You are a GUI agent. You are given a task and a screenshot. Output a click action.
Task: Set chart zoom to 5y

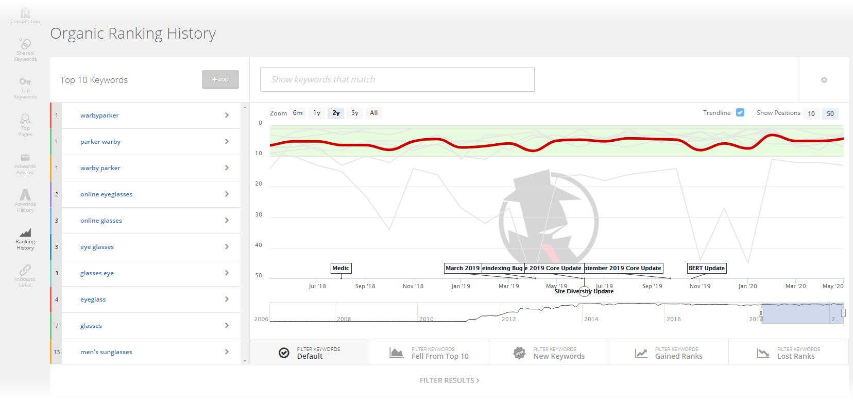355,113
